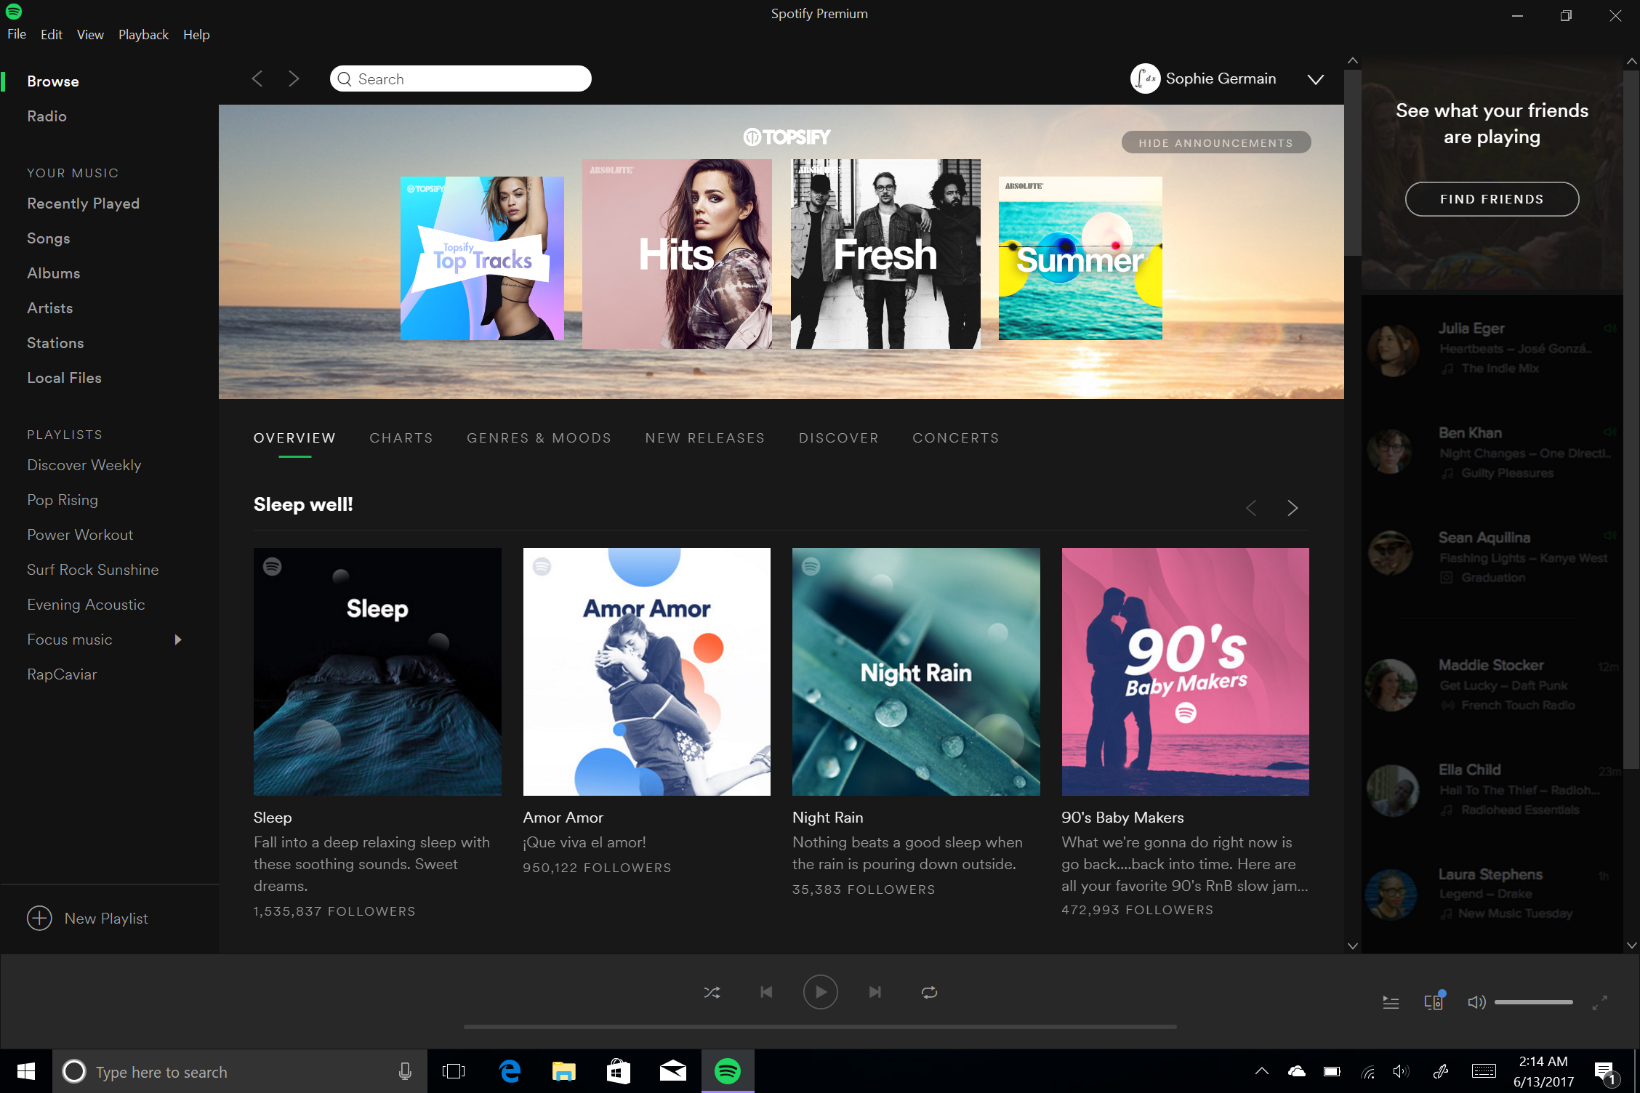Click the Night Rain playlist thumbnail

tap(915, 671)
